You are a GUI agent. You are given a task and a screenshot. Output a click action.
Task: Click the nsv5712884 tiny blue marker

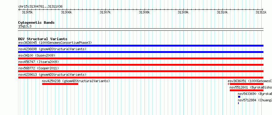click(x=238, y=103)
